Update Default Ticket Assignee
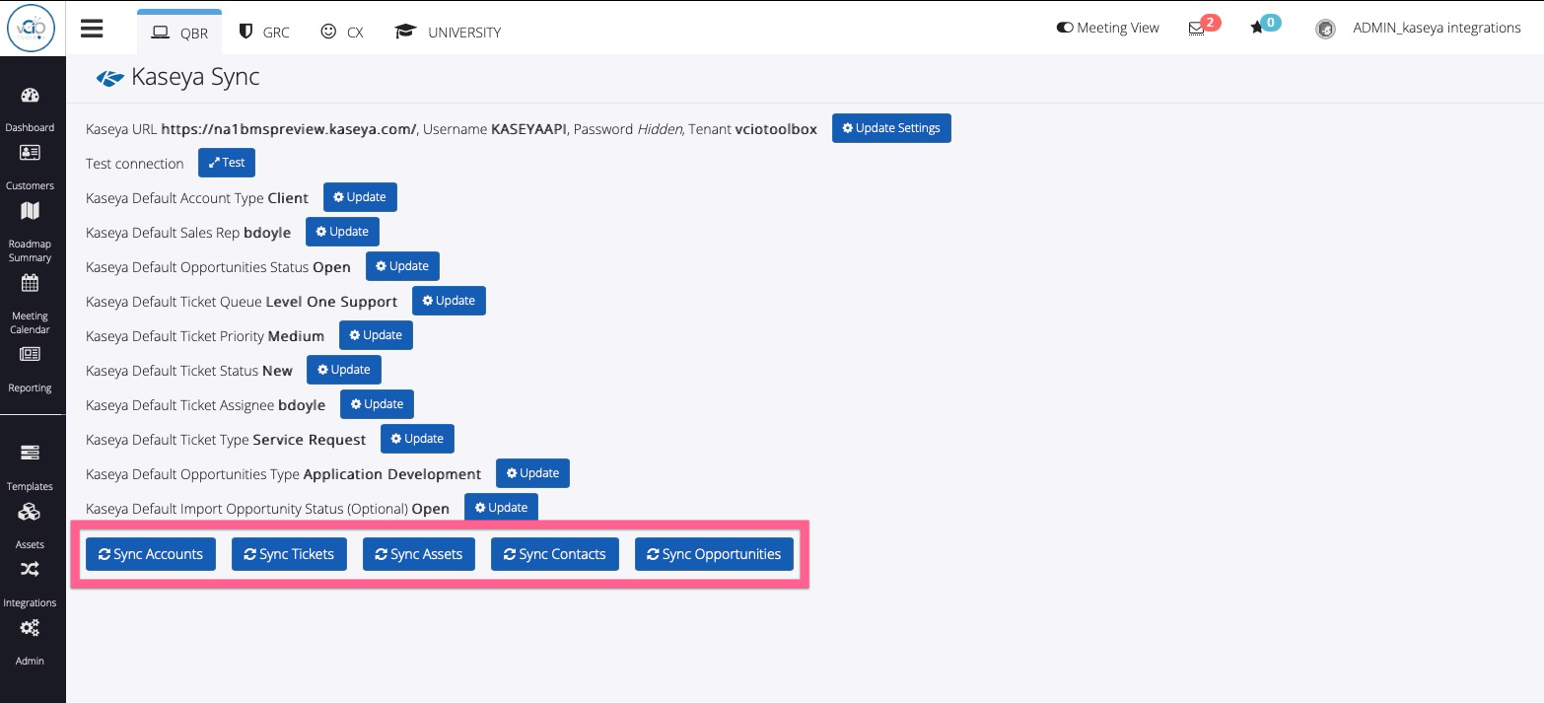 (x=377, y=404)
